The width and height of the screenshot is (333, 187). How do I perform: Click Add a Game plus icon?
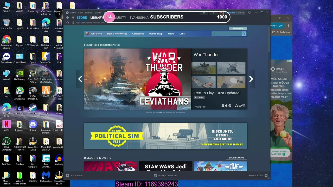point(68,175)
